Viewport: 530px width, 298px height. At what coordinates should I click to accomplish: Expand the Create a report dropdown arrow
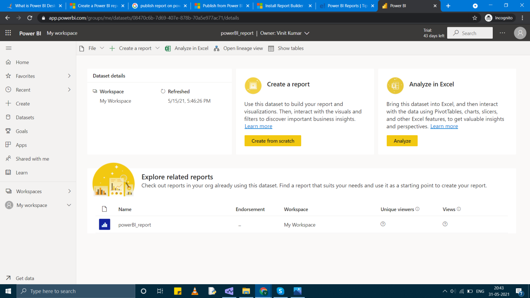[158, 48]
